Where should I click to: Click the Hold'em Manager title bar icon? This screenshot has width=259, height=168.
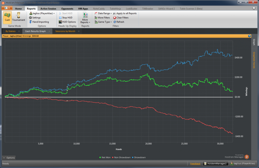tap(3, 3)
